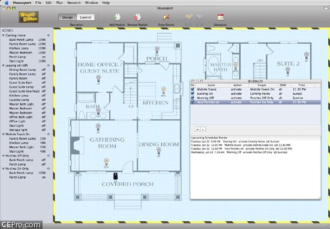Uncheck the Midnite Snack schedule checkbox

(193, 89)
